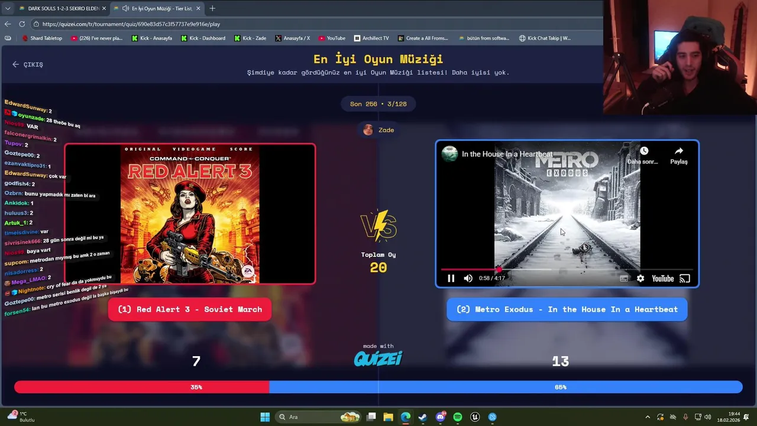The height and width of the screenshot is (426, 757).
Task: Pause the Metro Exodus YouTube video
Action: coord(451,278)
